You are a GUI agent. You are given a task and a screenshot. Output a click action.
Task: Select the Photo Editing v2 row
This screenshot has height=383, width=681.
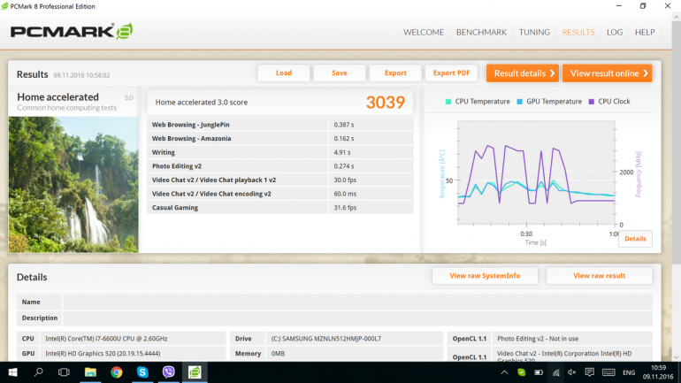point(280,166)
